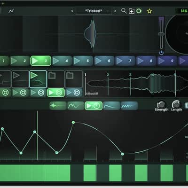Trigger scene pad 4
This screenshot has width=188, height=188.
pyautogui.click(x=62, y=61)
